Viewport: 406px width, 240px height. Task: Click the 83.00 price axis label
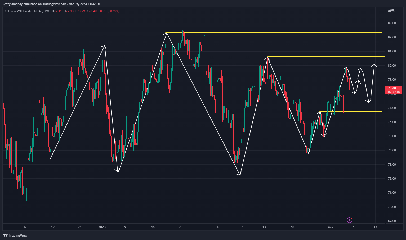pyautogui.click(x=392, y=23)
